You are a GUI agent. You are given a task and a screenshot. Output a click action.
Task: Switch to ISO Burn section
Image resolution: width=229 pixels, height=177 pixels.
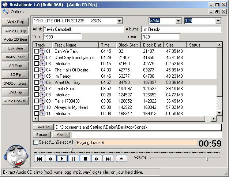(15, 66)
